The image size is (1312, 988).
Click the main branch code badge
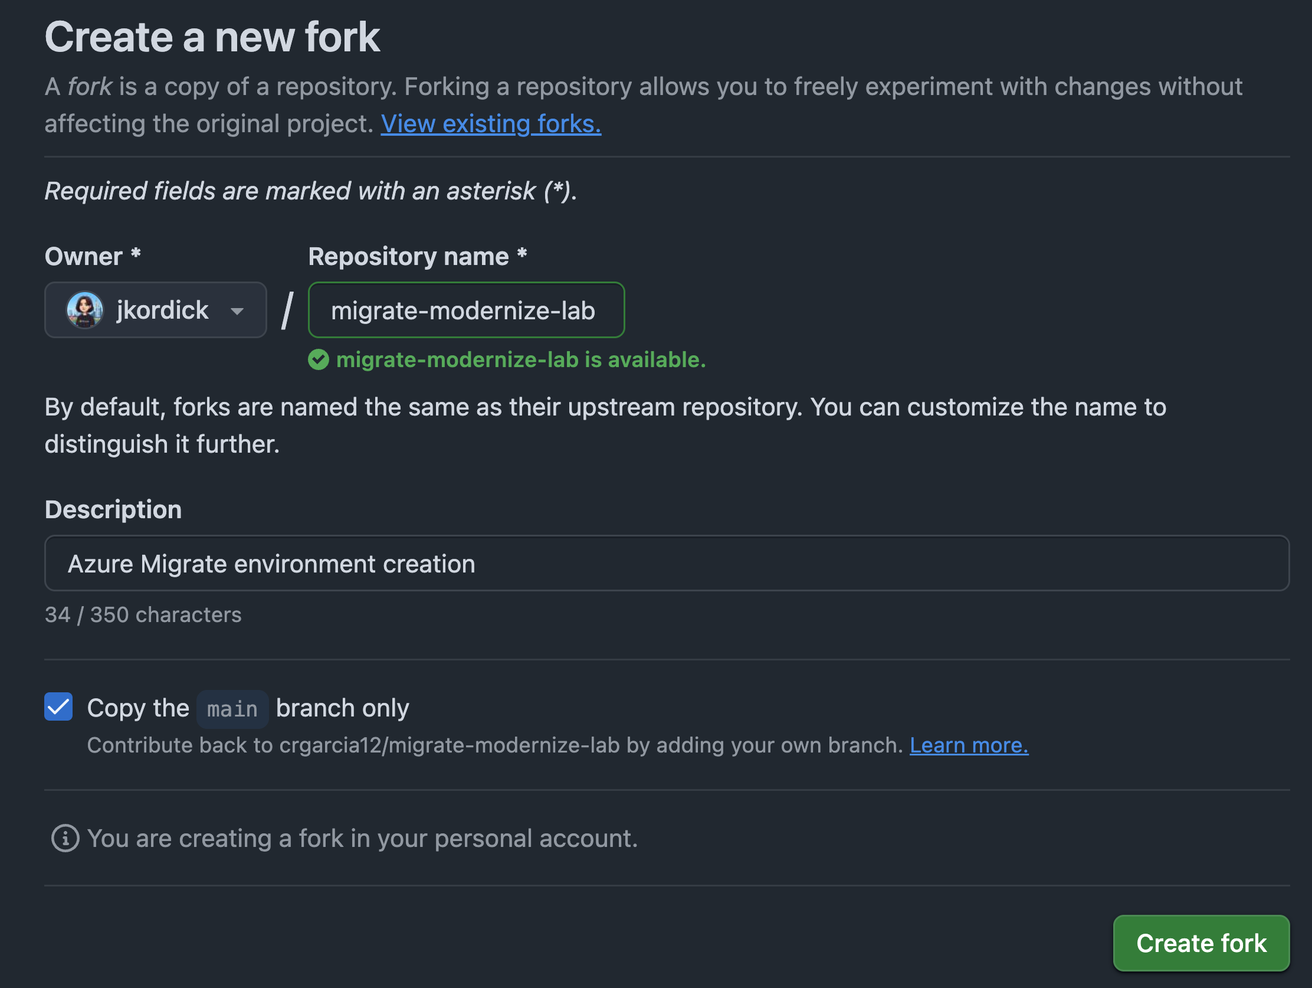click(x=232, y=709)
